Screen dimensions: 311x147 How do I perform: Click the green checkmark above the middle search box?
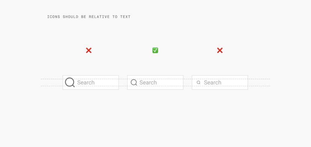tap(155, 50)
